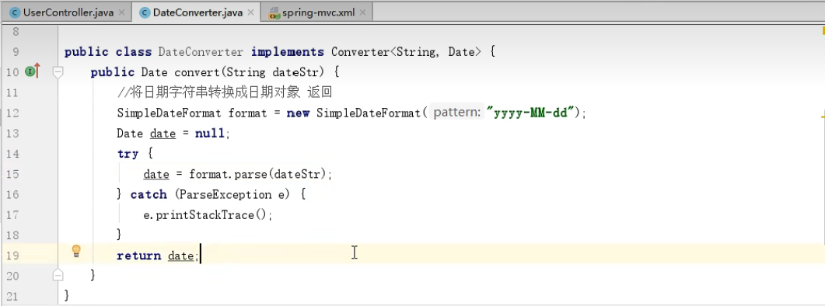The height and width of the screenshot is (306, 825).
Task: Click the fold end marker on line 20
Action: click(x=58, y=274)
